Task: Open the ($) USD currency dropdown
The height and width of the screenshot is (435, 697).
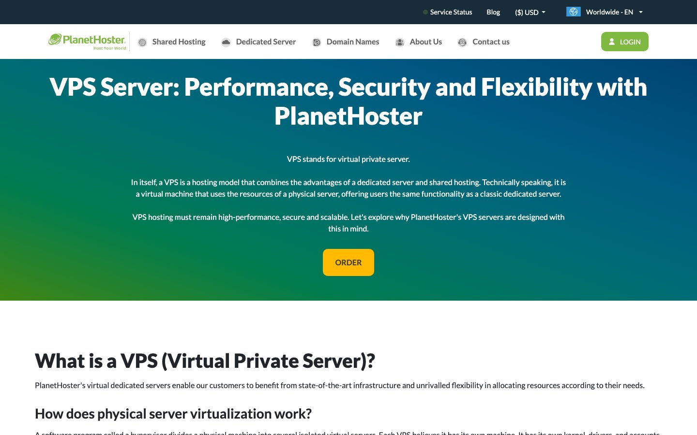Action: (530, 12)
